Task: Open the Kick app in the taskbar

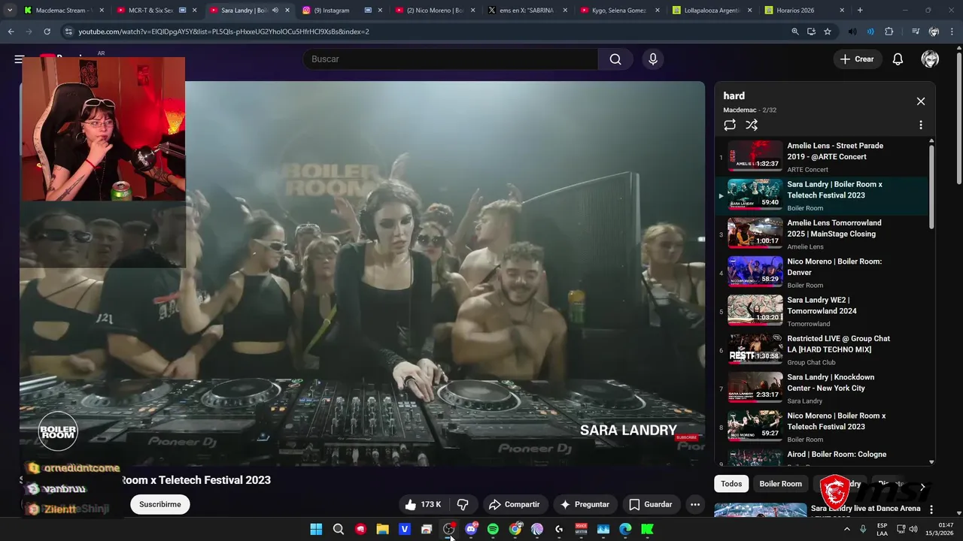Action: [647, 529]
